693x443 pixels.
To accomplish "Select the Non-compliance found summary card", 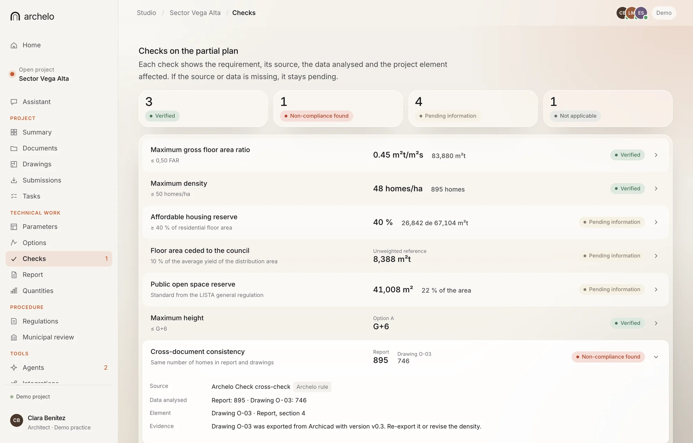I will [338, 109].
